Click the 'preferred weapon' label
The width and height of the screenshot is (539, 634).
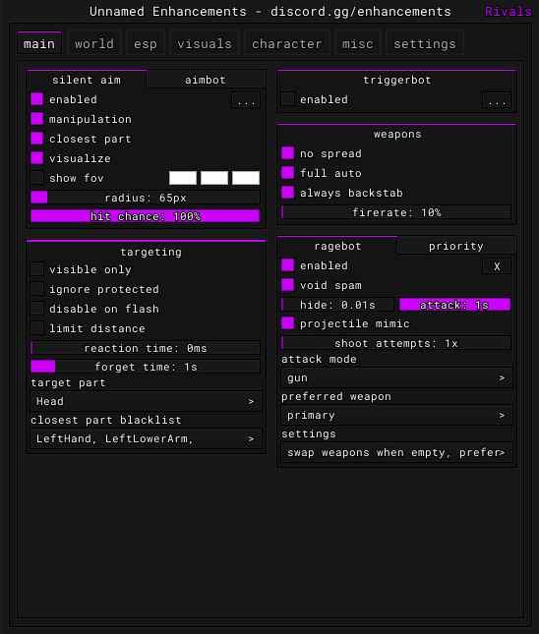[x=336, y=396]
